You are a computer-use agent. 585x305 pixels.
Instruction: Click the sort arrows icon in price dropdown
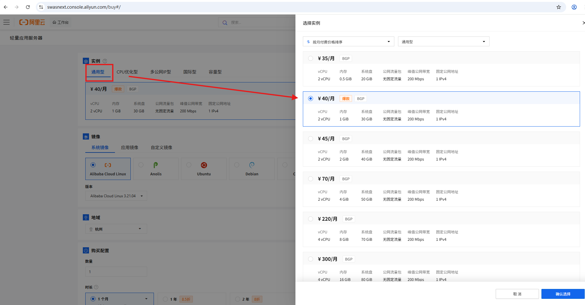[308, 42]
